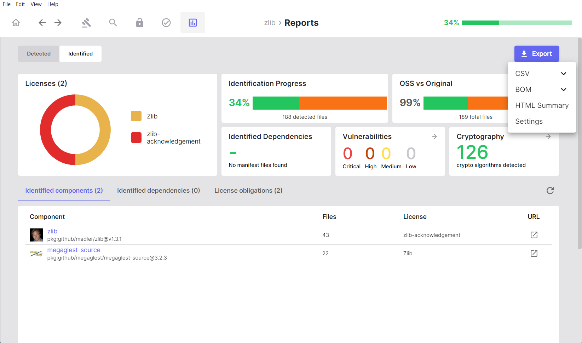Open the megaglest-source URL icon
Viewport: 582px width, 343px height.
(x=534, y=253)
